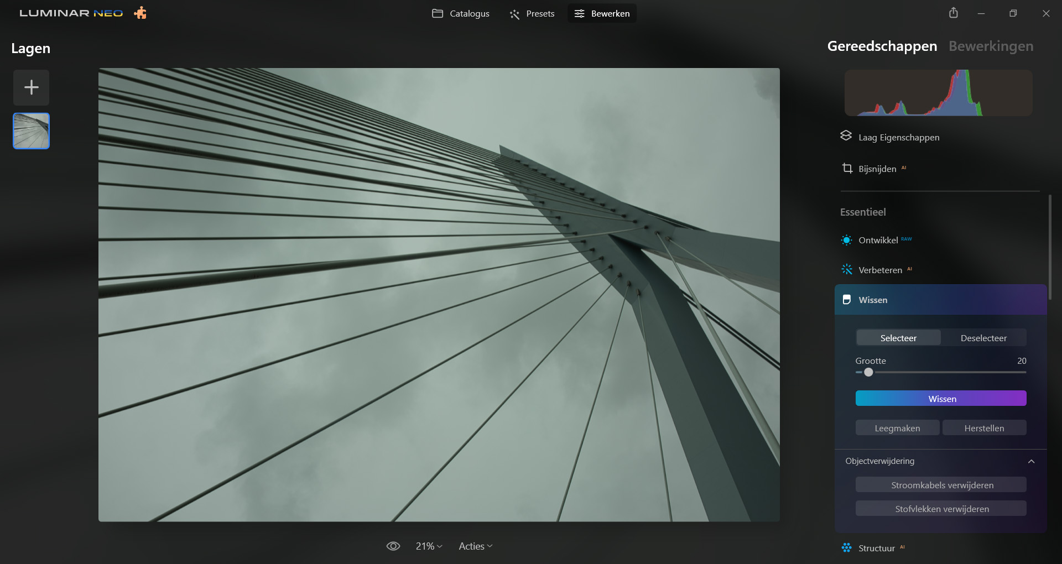Image resolution: width=1062 pixels, height=564 pixels.
Task: Expand the Verbeteren tool
Action: pos(880,270)
